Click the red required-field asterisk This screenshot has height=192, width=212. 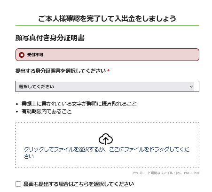[x=108, y=71]
